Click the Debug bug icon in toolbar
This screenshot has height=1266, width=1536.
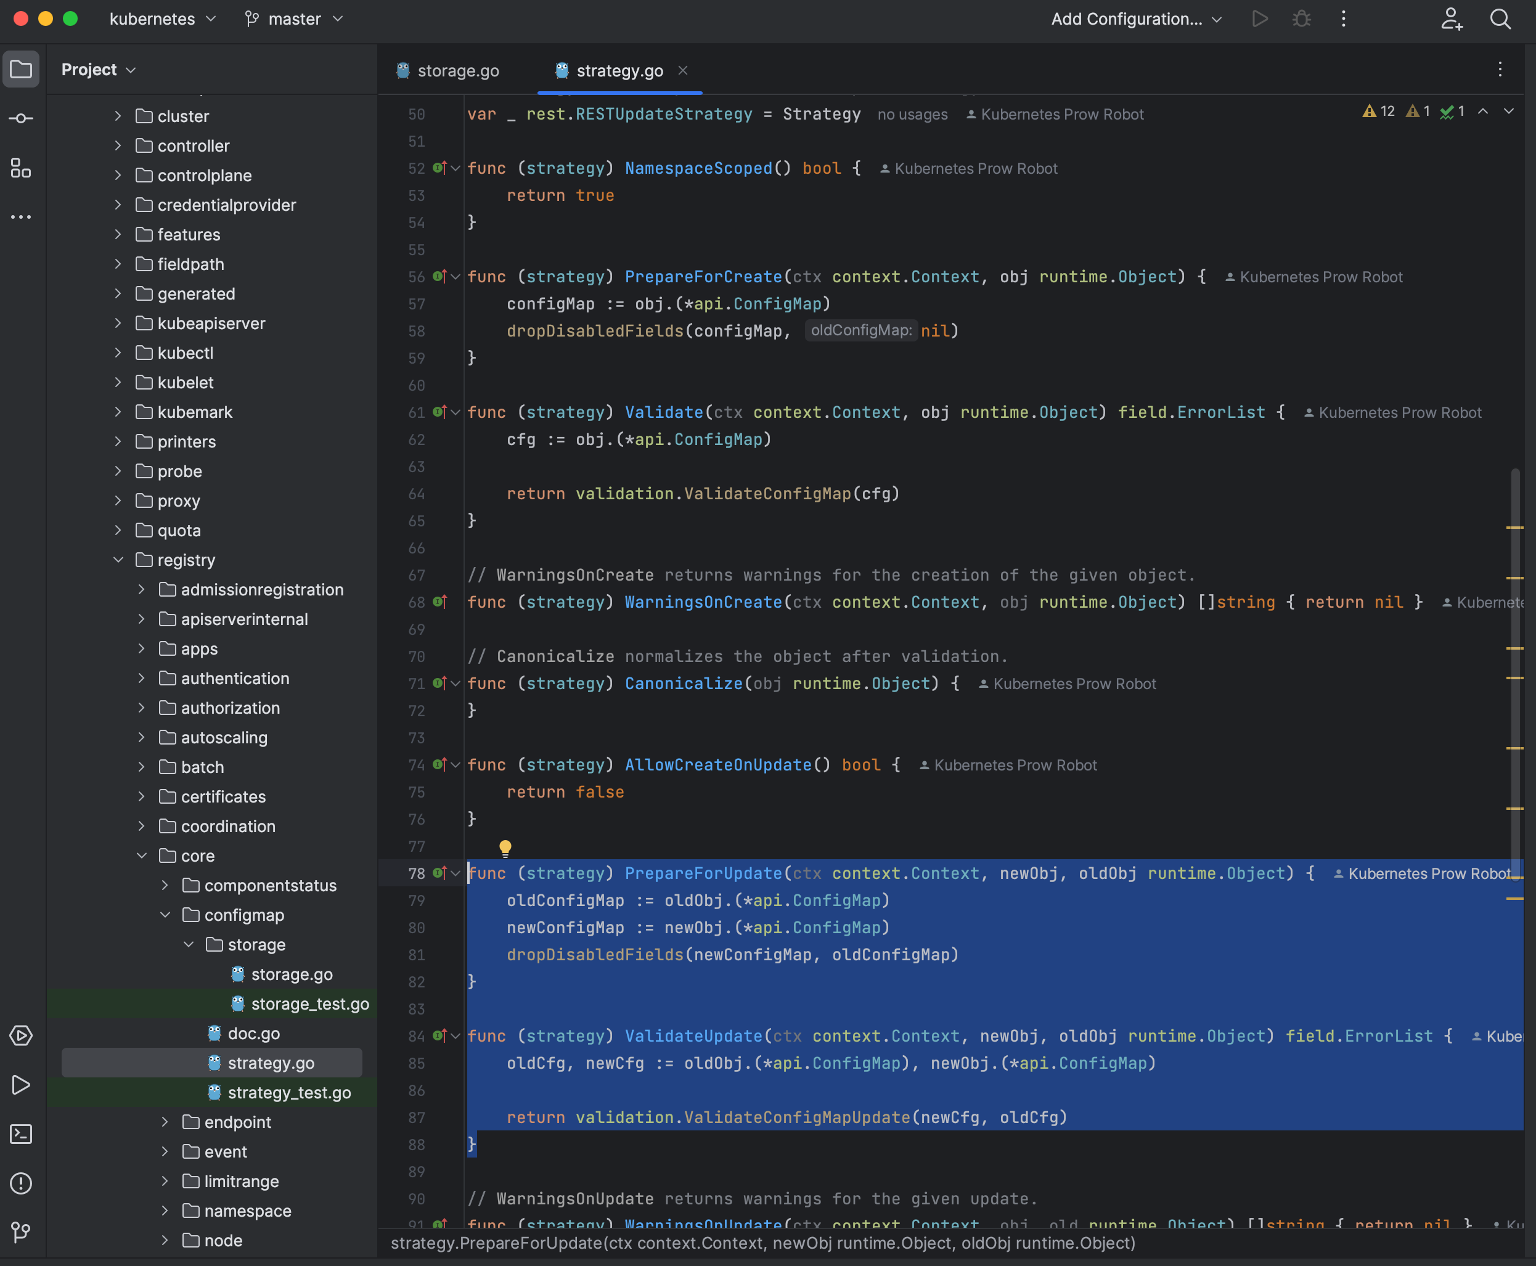click(1302, 19)
